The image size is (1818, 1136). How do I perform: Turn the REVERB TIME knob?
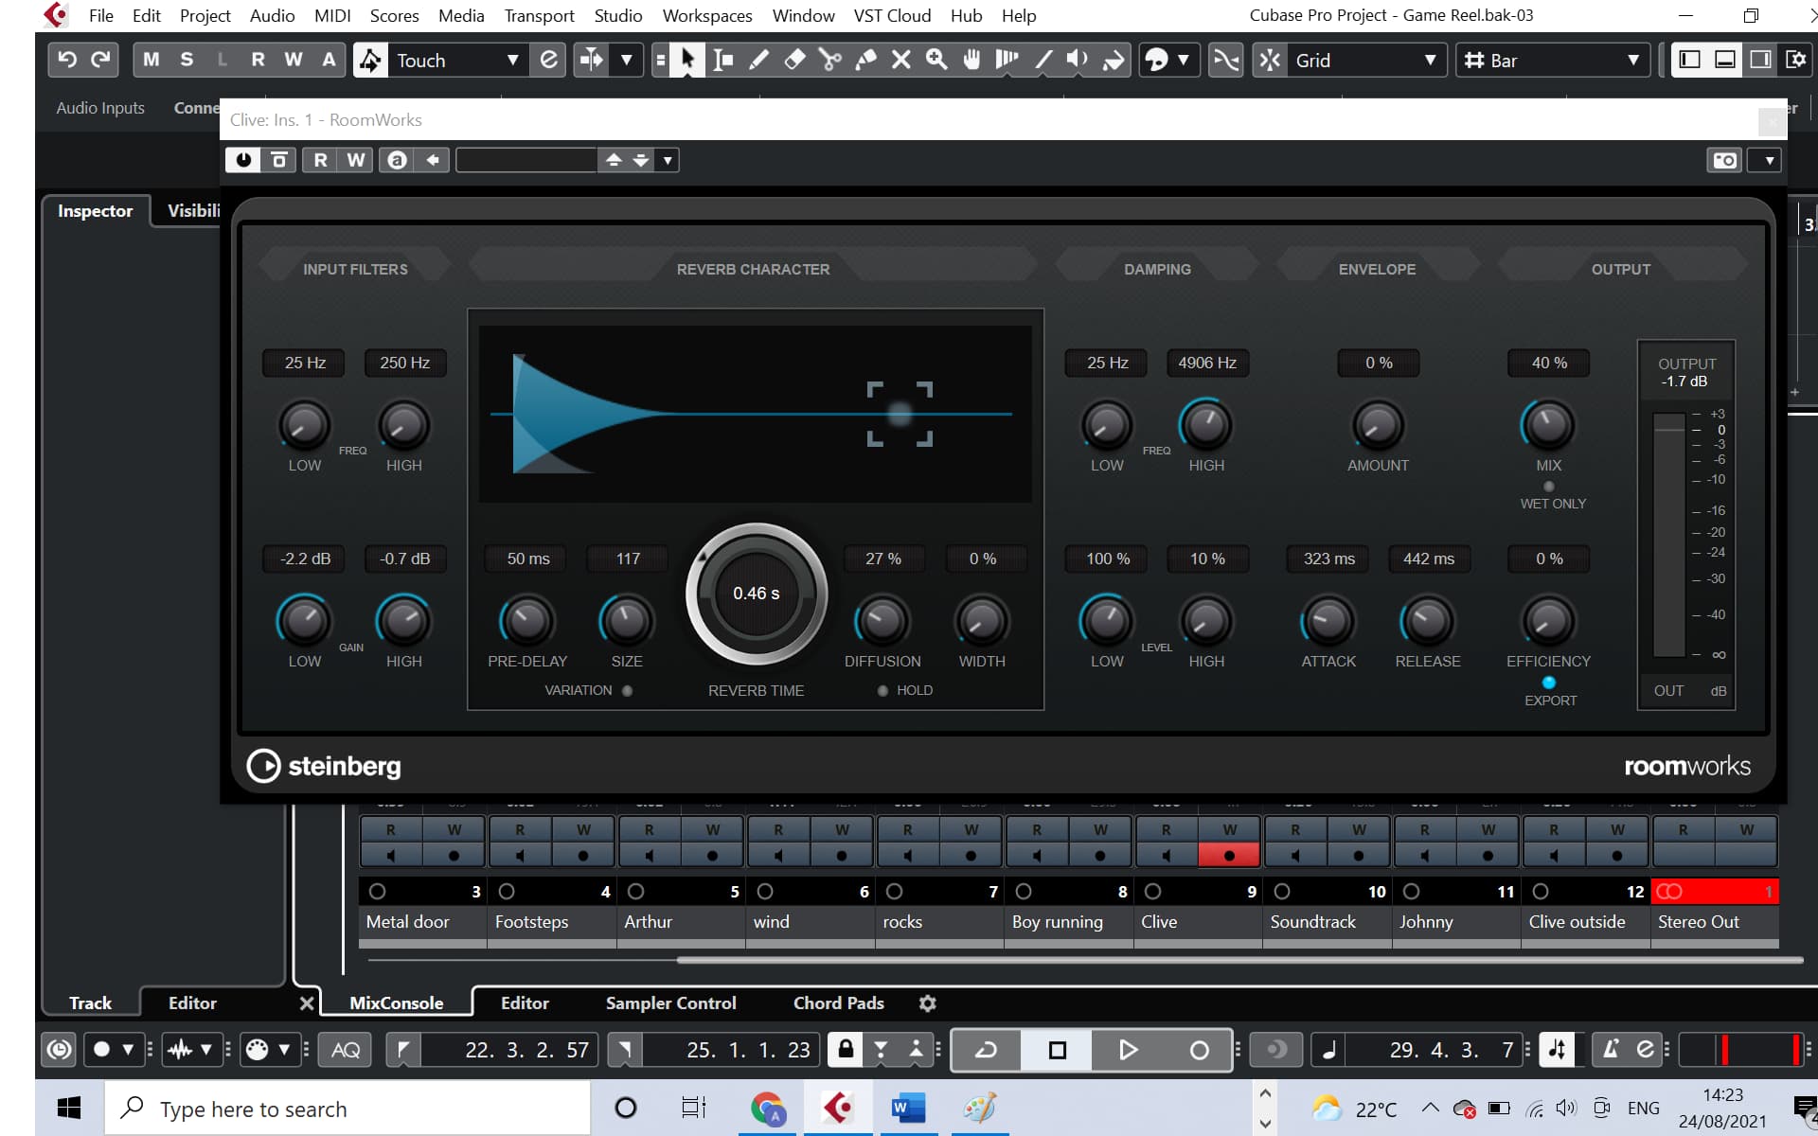(756, 594)
